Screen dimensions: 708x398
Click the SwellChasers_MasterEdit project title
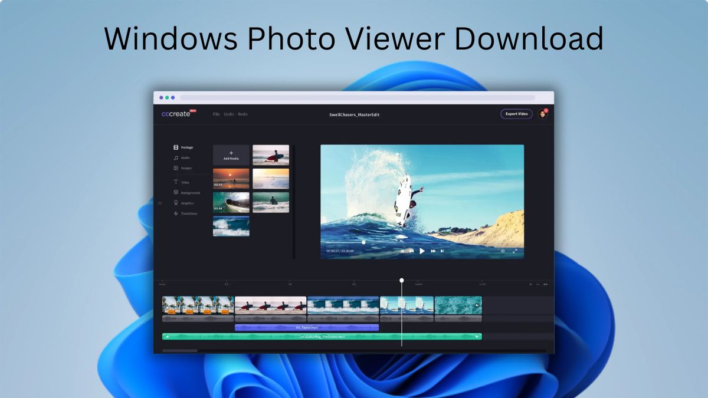tap(353, 114)
